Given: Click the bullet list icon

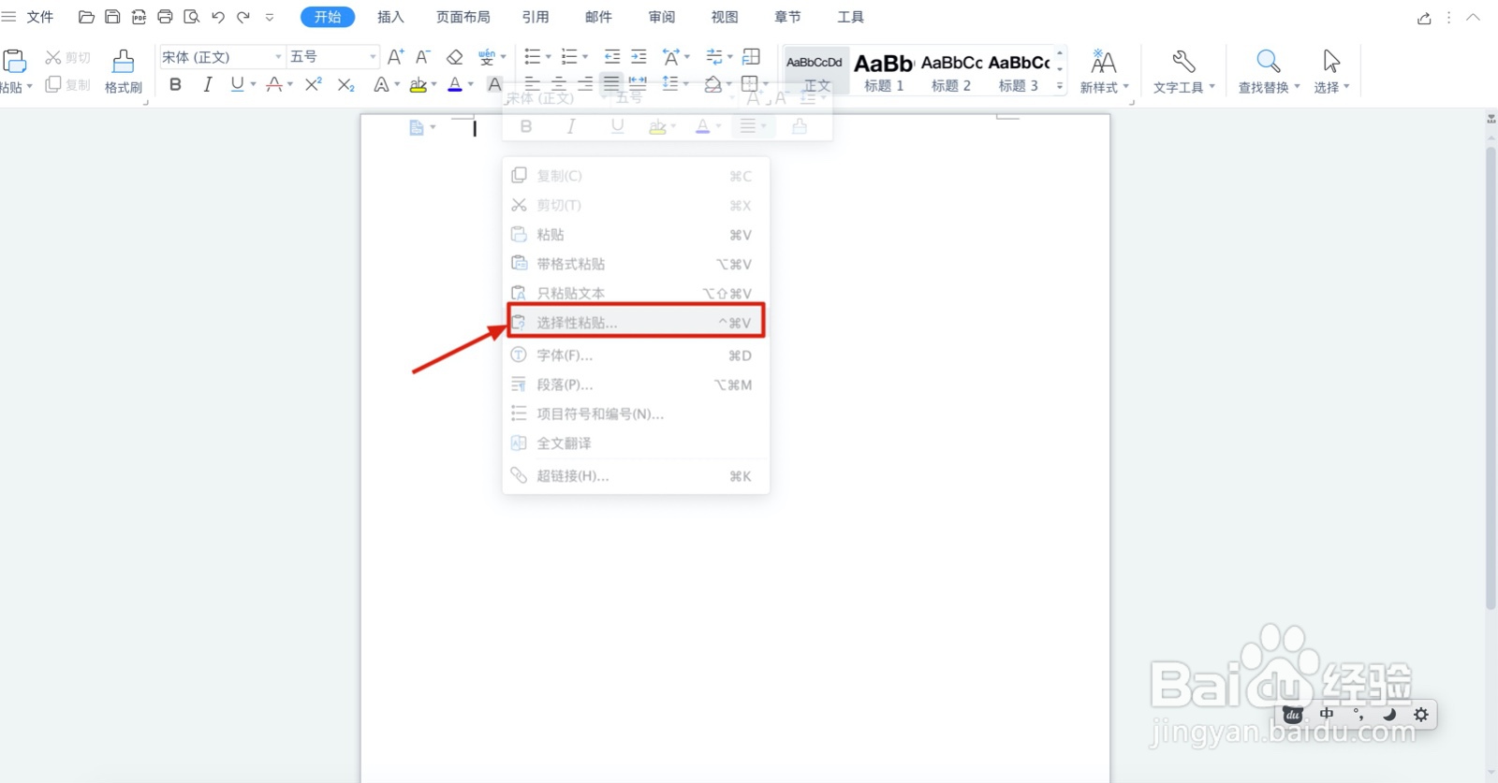Looking at the screenshot, I should tap(533, 57).
